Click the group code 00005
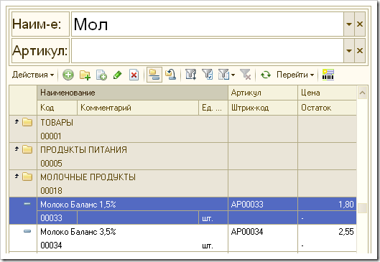Viewport: 380px width, 262px height. tap(52, 164)
